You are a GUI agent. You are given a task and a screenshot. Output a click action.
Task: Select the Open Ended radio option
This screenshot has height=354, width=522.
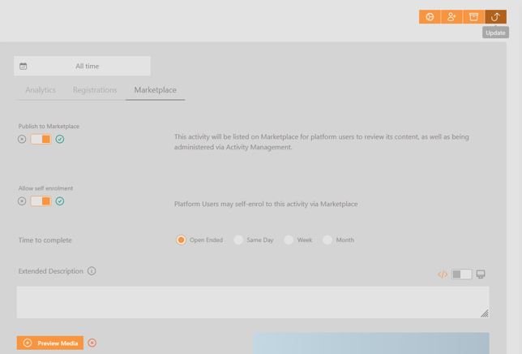(181, 240)
